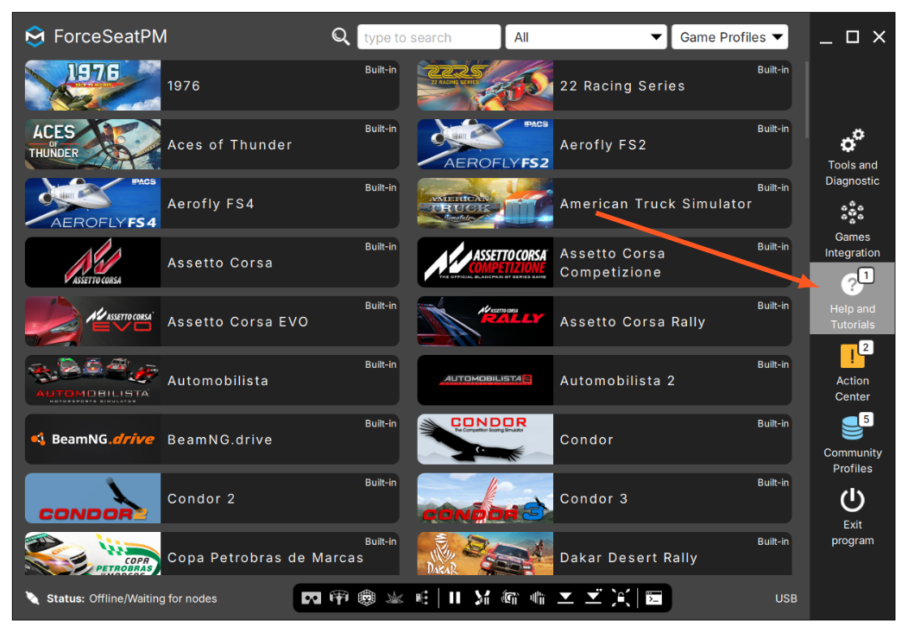Select the 1976 game profile

212,85
